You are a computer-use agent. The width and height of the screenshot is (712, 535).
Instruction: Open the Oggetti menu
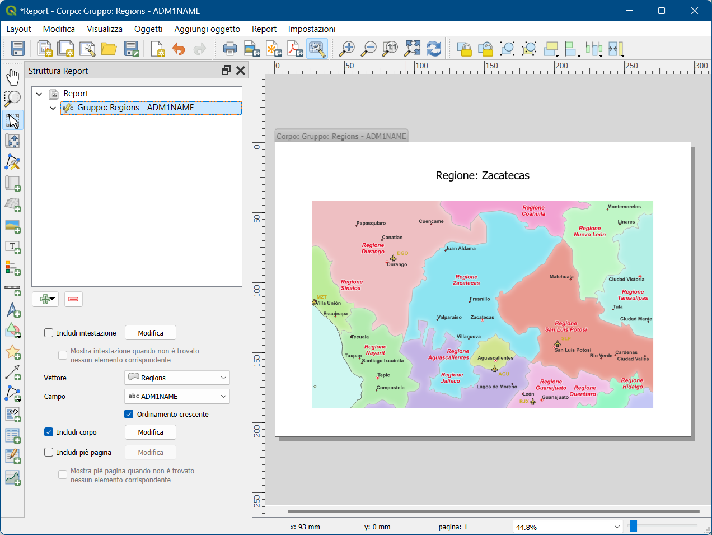pos(148,29)
